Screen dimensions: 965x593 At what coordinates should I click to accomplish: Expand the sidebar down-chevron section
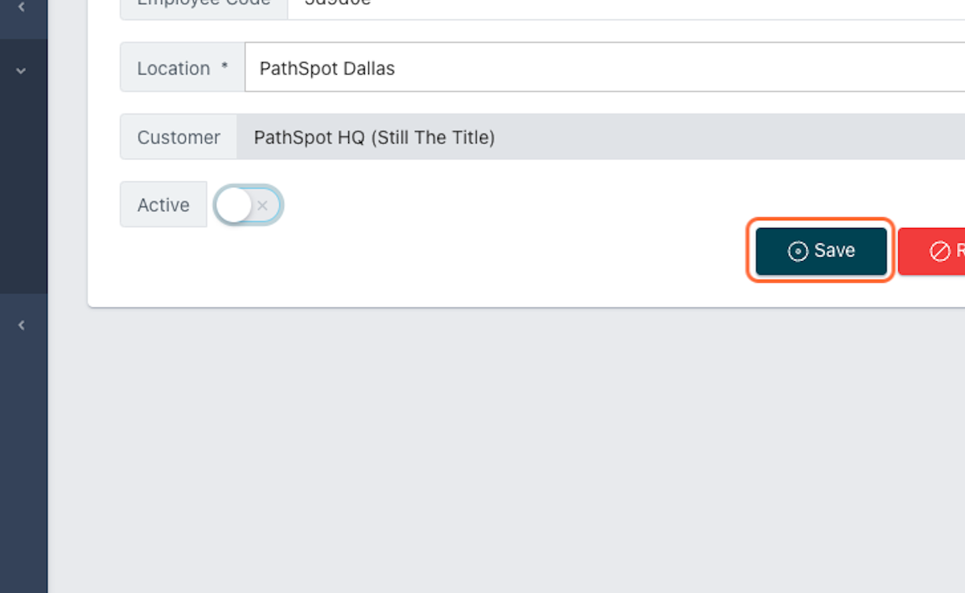click(21, 71)
